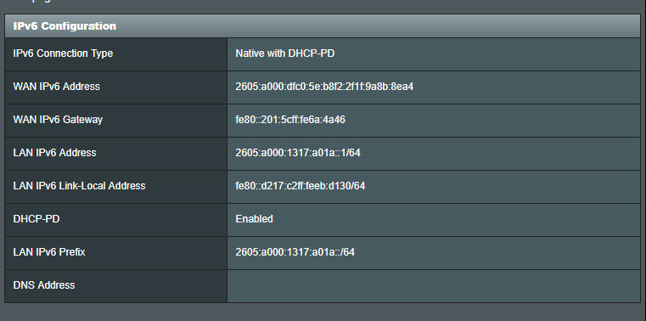646x321 pixels.
Task: Select the LAN IPv6 Address label
Action: coord(55,153)
